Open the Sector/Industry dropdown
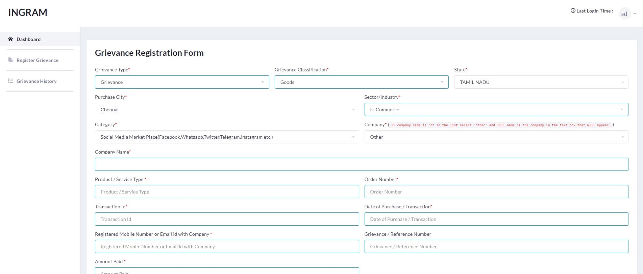 (496, 110)
